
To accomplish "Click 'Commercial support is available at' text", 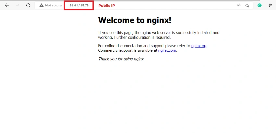I will [128, 50].
